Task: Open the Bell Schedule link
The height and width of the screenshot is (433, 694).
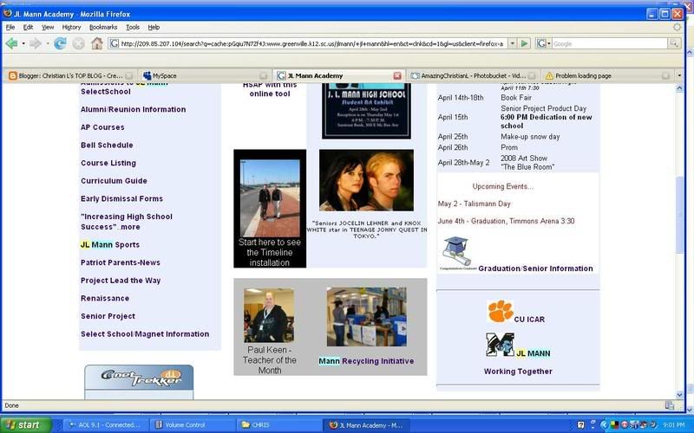Action: (x=107, y=145)
